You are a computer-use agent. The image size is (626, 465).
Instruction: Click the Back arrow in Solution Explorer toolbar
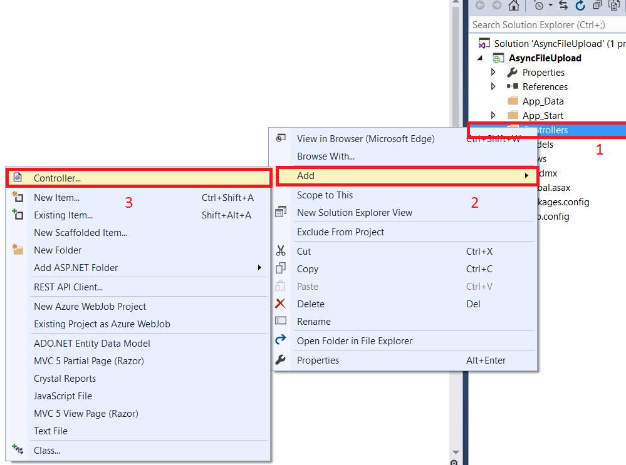(480, 5)
